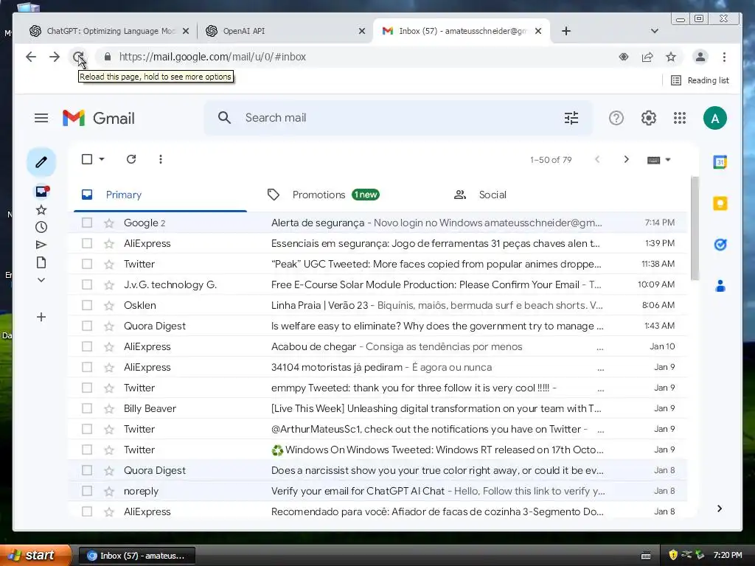Refresh the inbox mail list
The height and width of the screenshot is (566, 755).
tap(131, 159)
